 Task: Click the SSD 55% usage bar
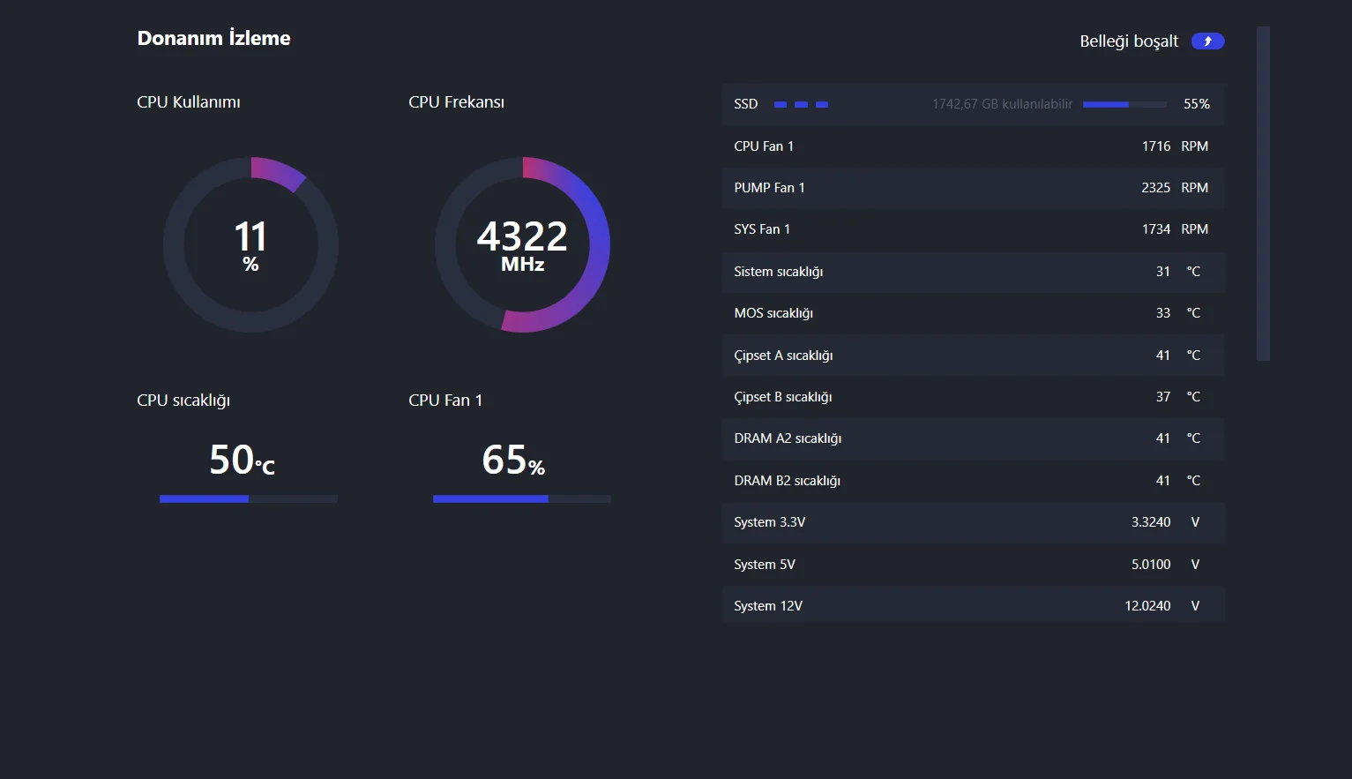pos(1124,104)
